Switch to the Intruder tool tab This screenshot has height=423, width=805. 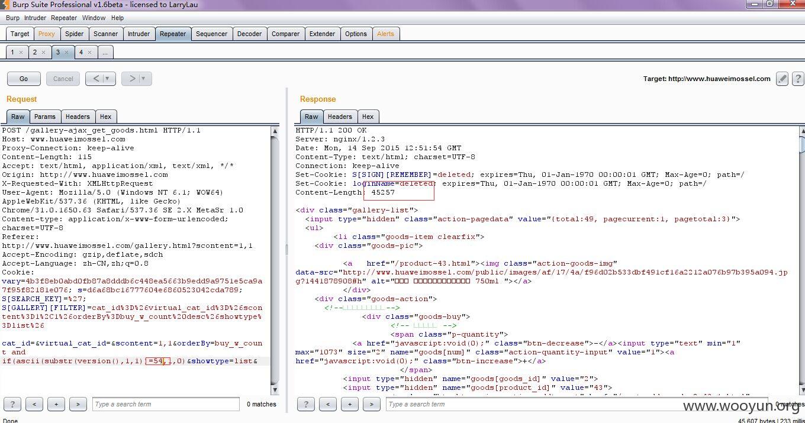click(139, 34)
